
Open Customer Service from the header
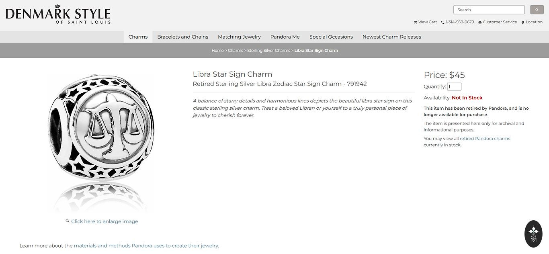click(x=498, y=22)
